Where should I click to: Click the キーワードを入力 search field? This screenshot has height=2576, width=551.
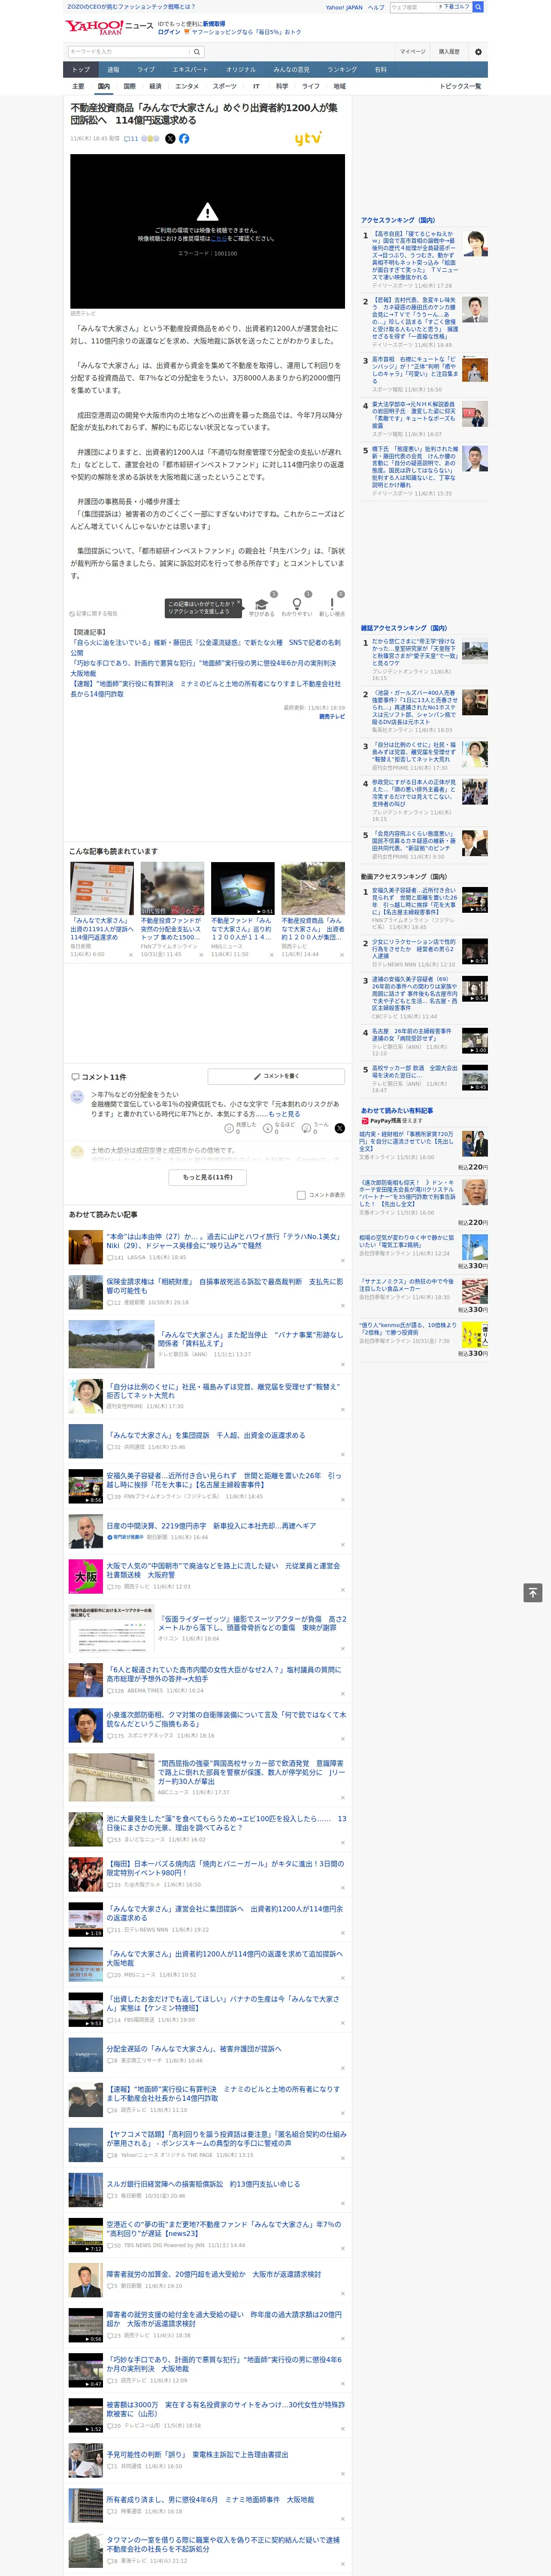click(129, 51)
